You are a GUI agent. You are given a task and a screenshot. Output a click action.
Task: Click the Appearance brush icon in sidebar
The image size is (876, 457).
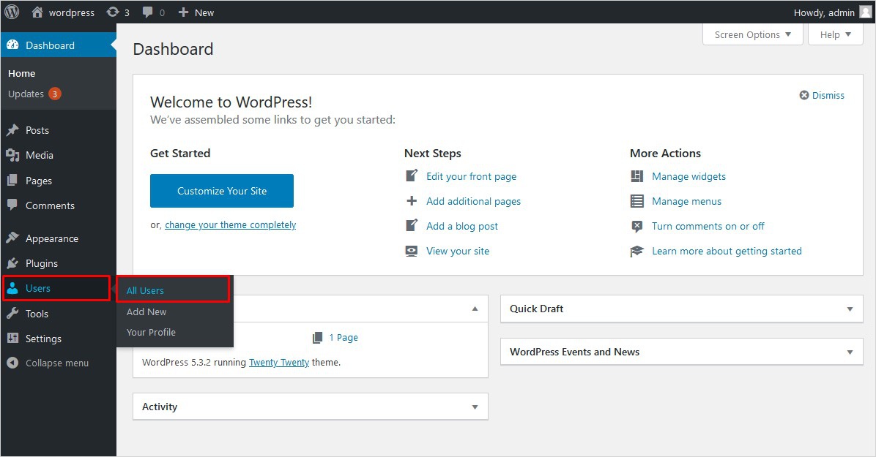tap(12, 238)
